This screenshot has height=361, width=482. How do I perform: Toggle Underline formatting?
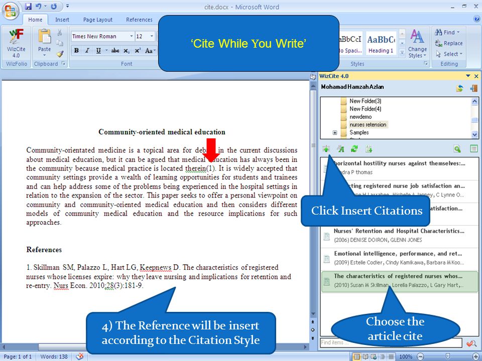pos(98,51)
